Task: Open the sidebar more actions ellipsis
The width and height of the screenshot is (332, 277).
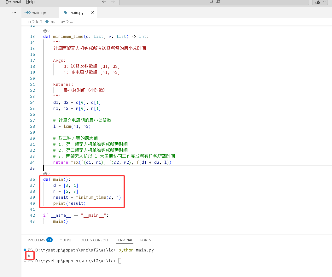Action: (x=14, y=13)
